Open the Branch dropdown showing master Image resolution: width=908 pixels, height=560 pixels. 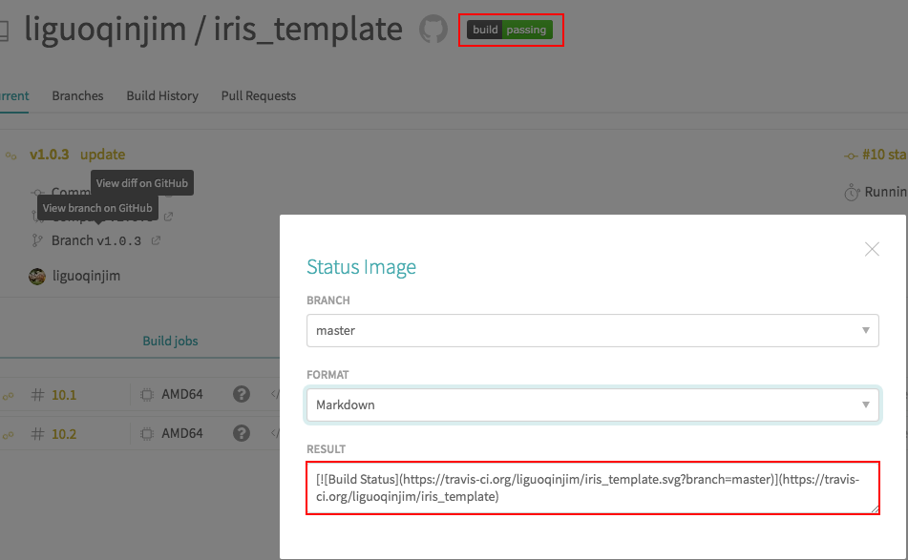point(592,330)
